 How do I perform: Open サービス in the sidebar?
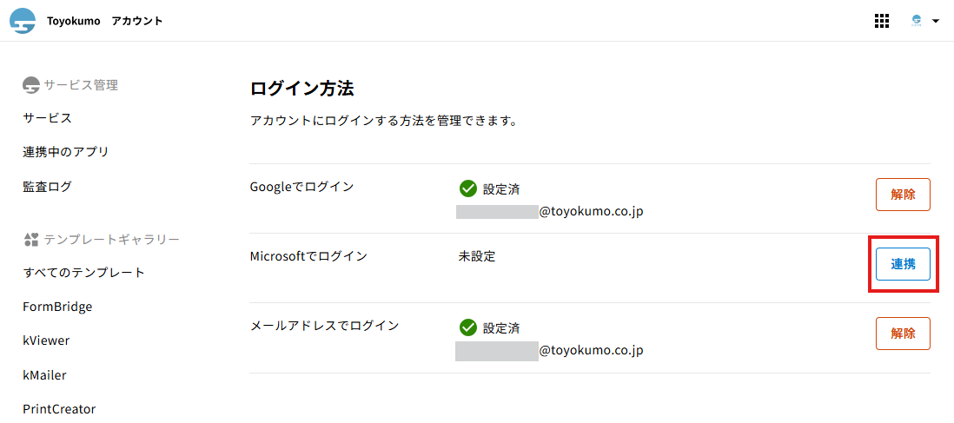pos(48,118)
